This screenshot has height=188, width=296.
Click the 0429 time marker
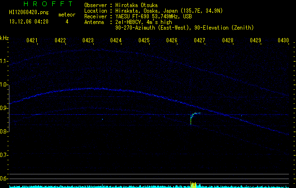click(256, 40)
